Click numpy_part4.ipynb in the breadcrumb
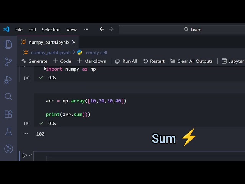This screenshot has height=184, width=245. (x=51, y=53)
